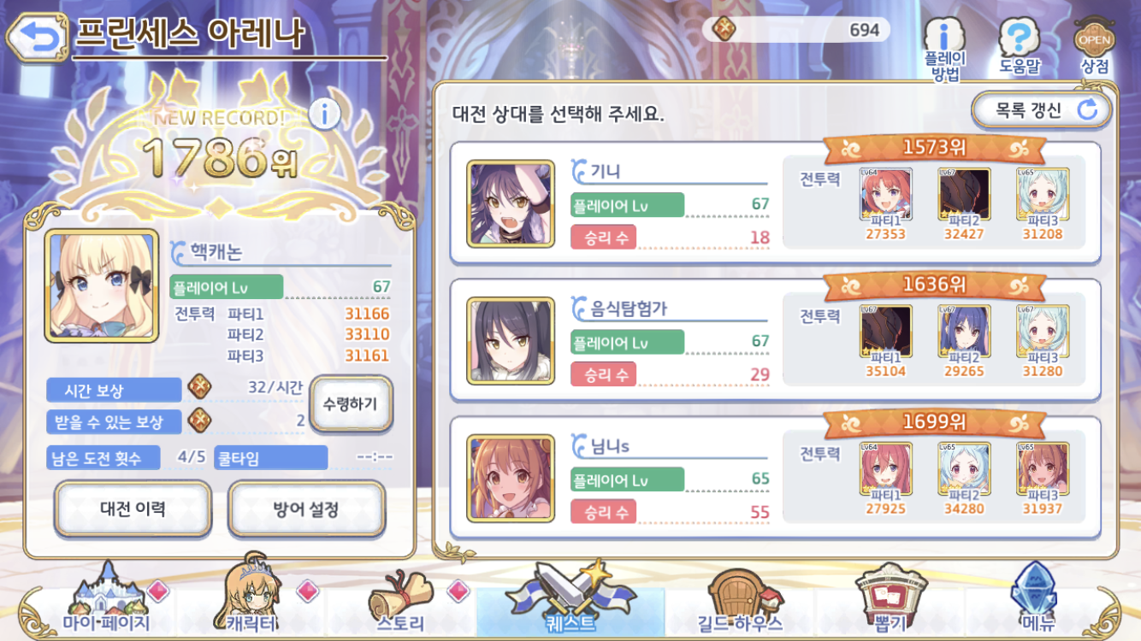The width and height of the screenshot is (1141, 641).
Task: Tap the back arrow icon
Action: 35,37
